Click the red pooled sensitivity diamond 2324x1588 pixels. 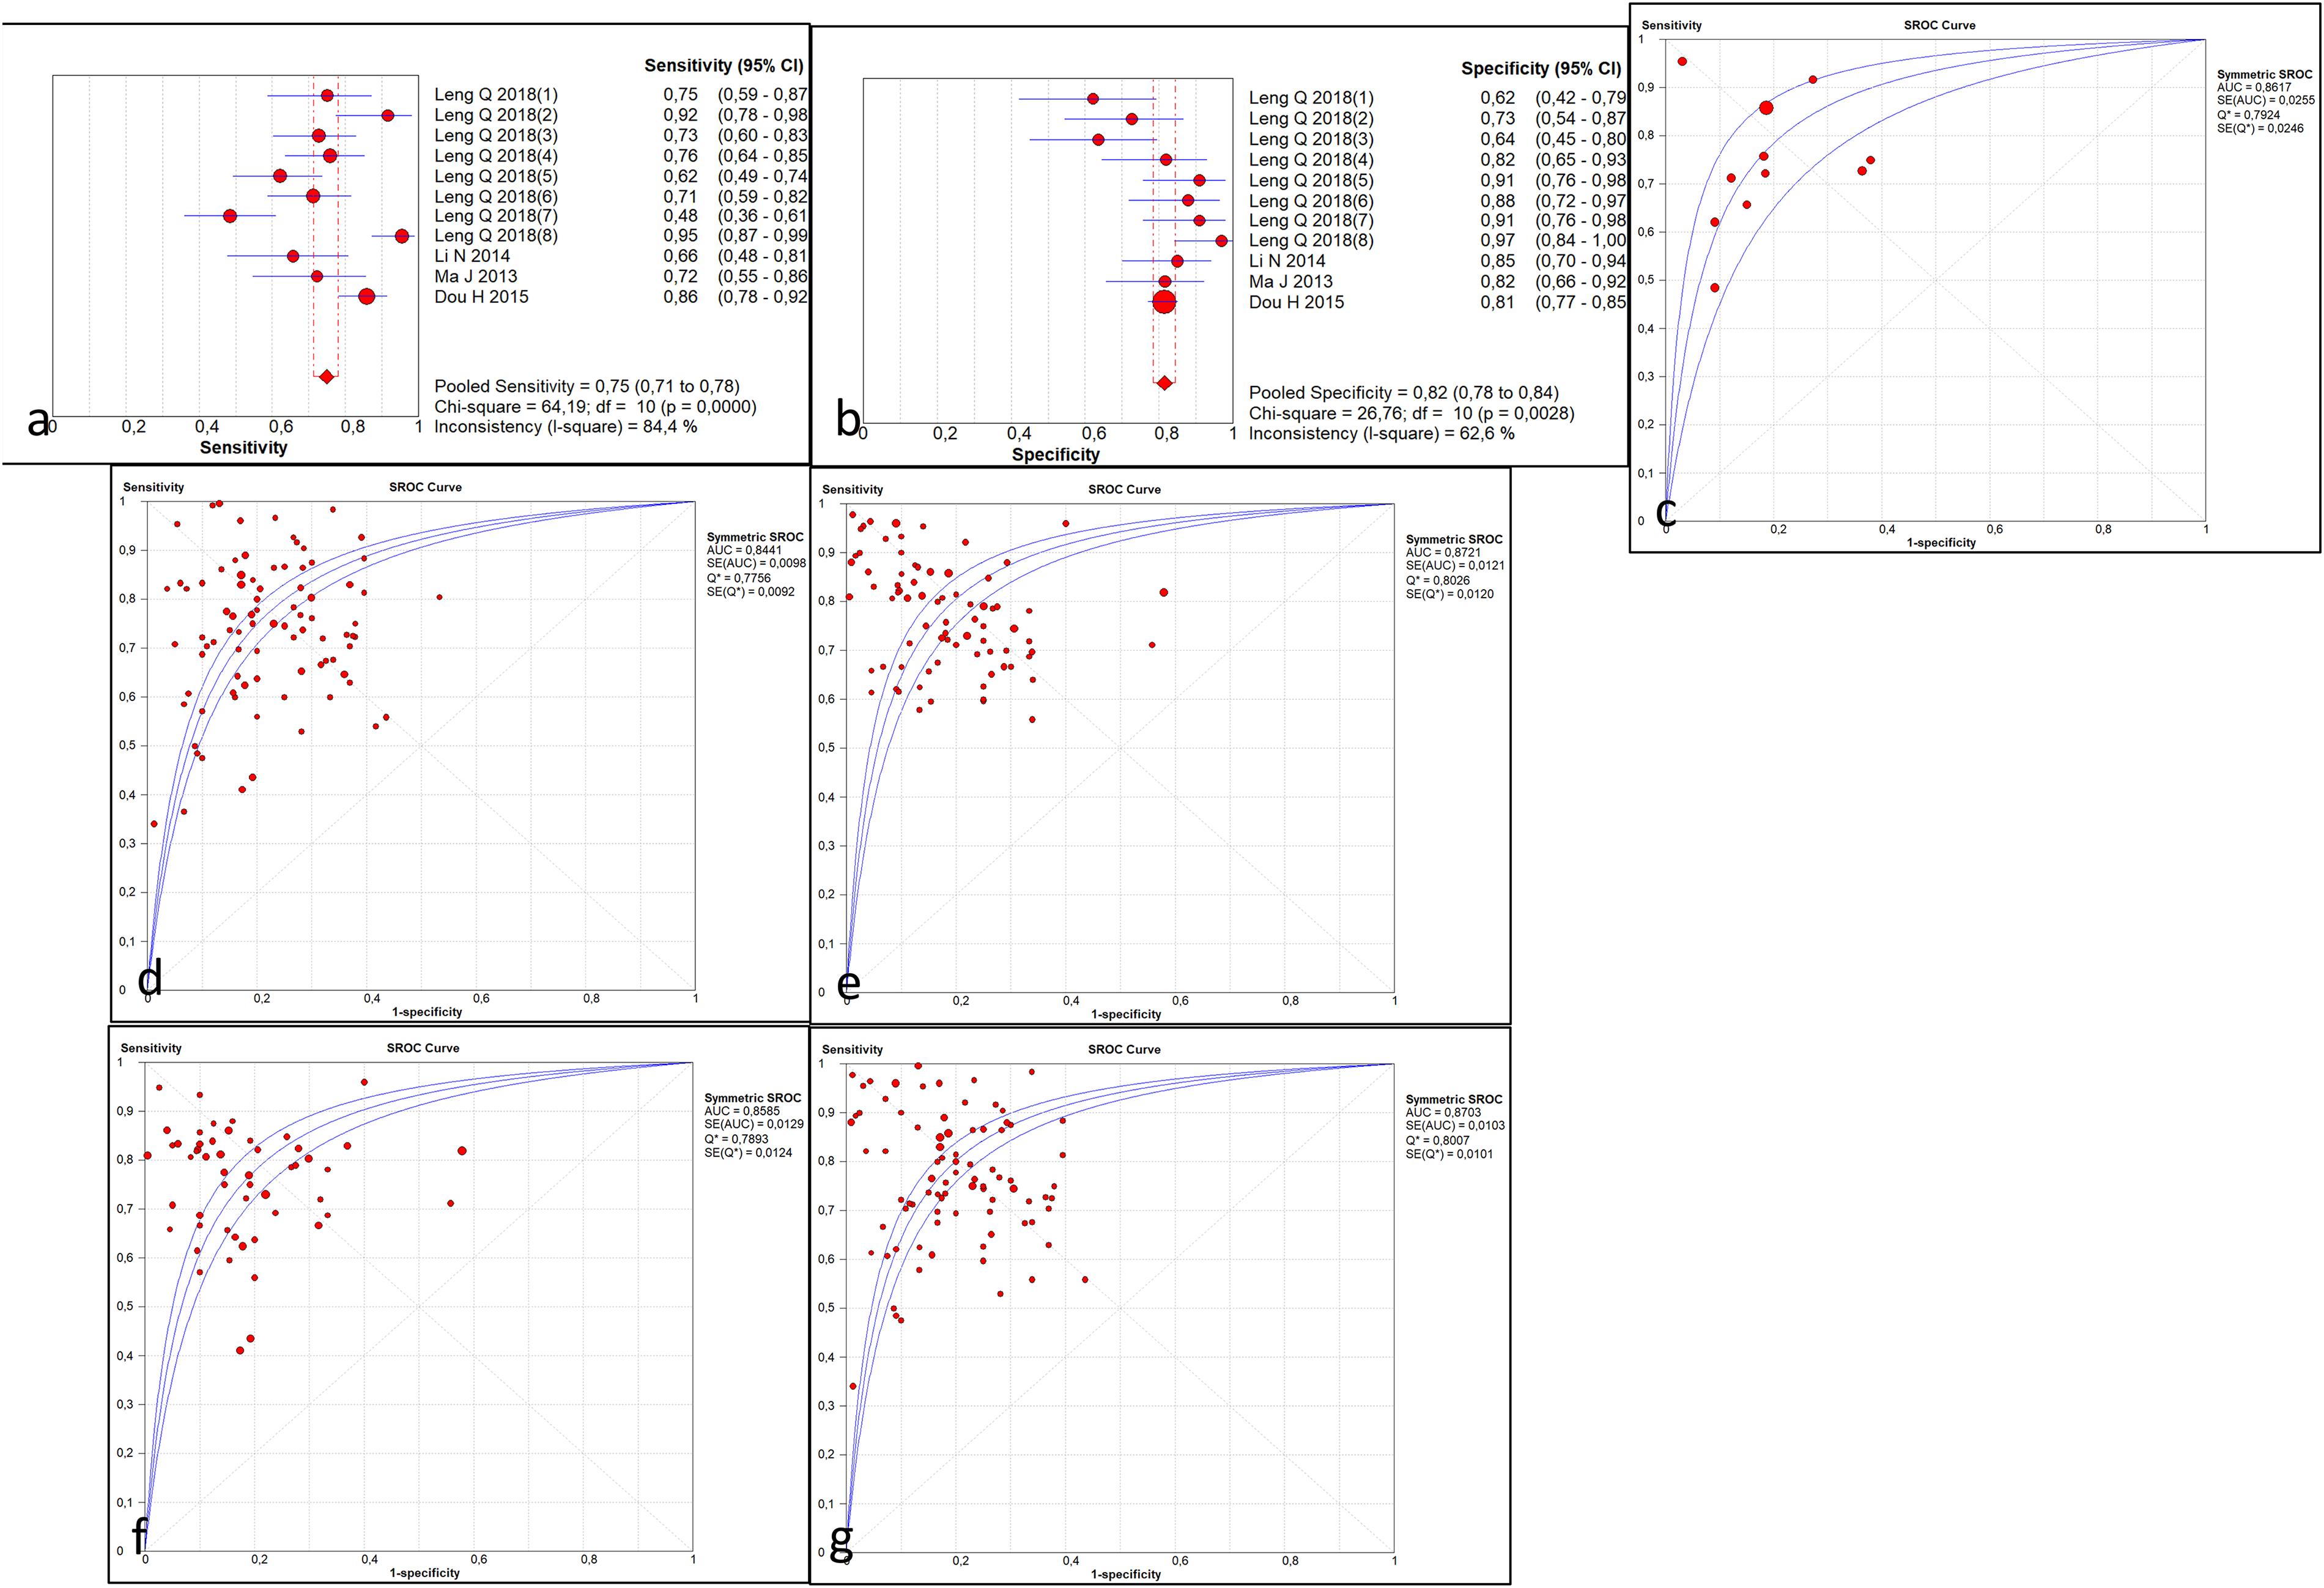click(x=326, y=377)
